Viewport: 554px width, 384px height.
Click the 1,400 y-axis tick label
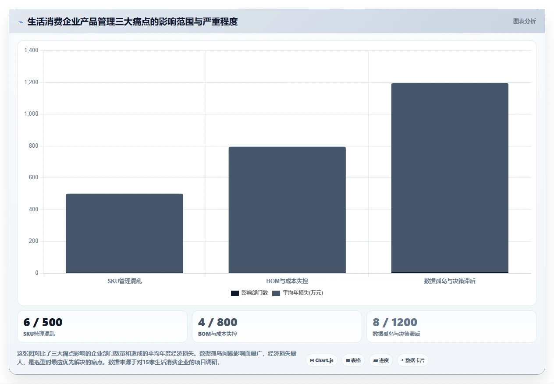(x=32, y=51)
